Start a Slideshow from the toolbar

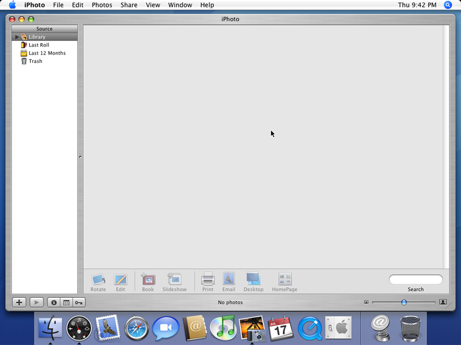point(174,280)
